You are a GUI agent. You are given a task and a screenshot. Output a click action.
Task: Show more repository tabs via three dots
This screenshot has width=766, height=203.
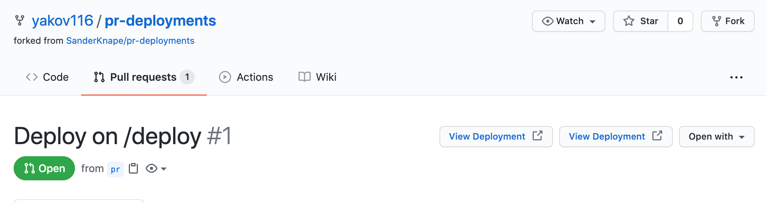[736, 77]
